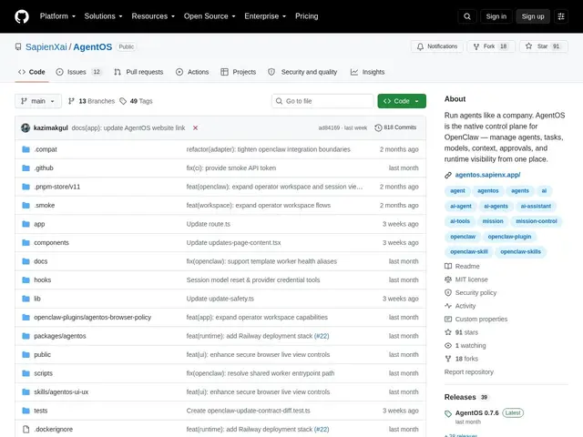Switch to the Pull requests tab

(138, 72)
